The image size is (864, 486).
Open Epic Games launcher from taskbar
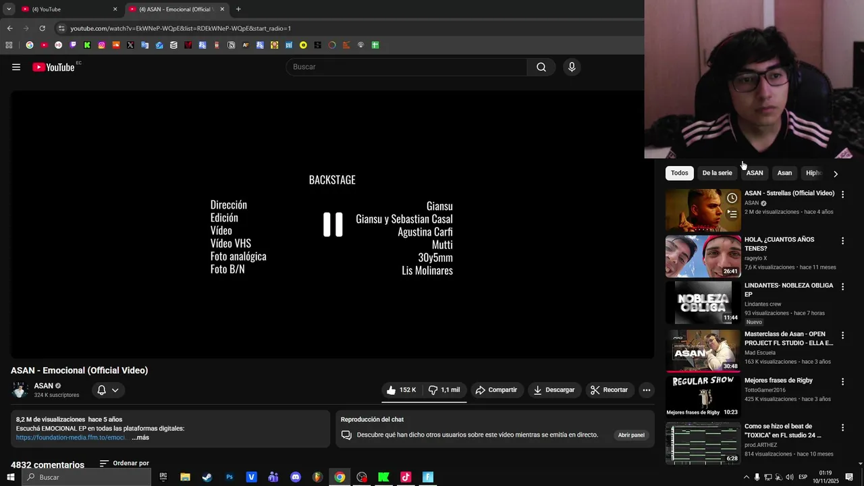pyautogui.click(x=163, y=477)
